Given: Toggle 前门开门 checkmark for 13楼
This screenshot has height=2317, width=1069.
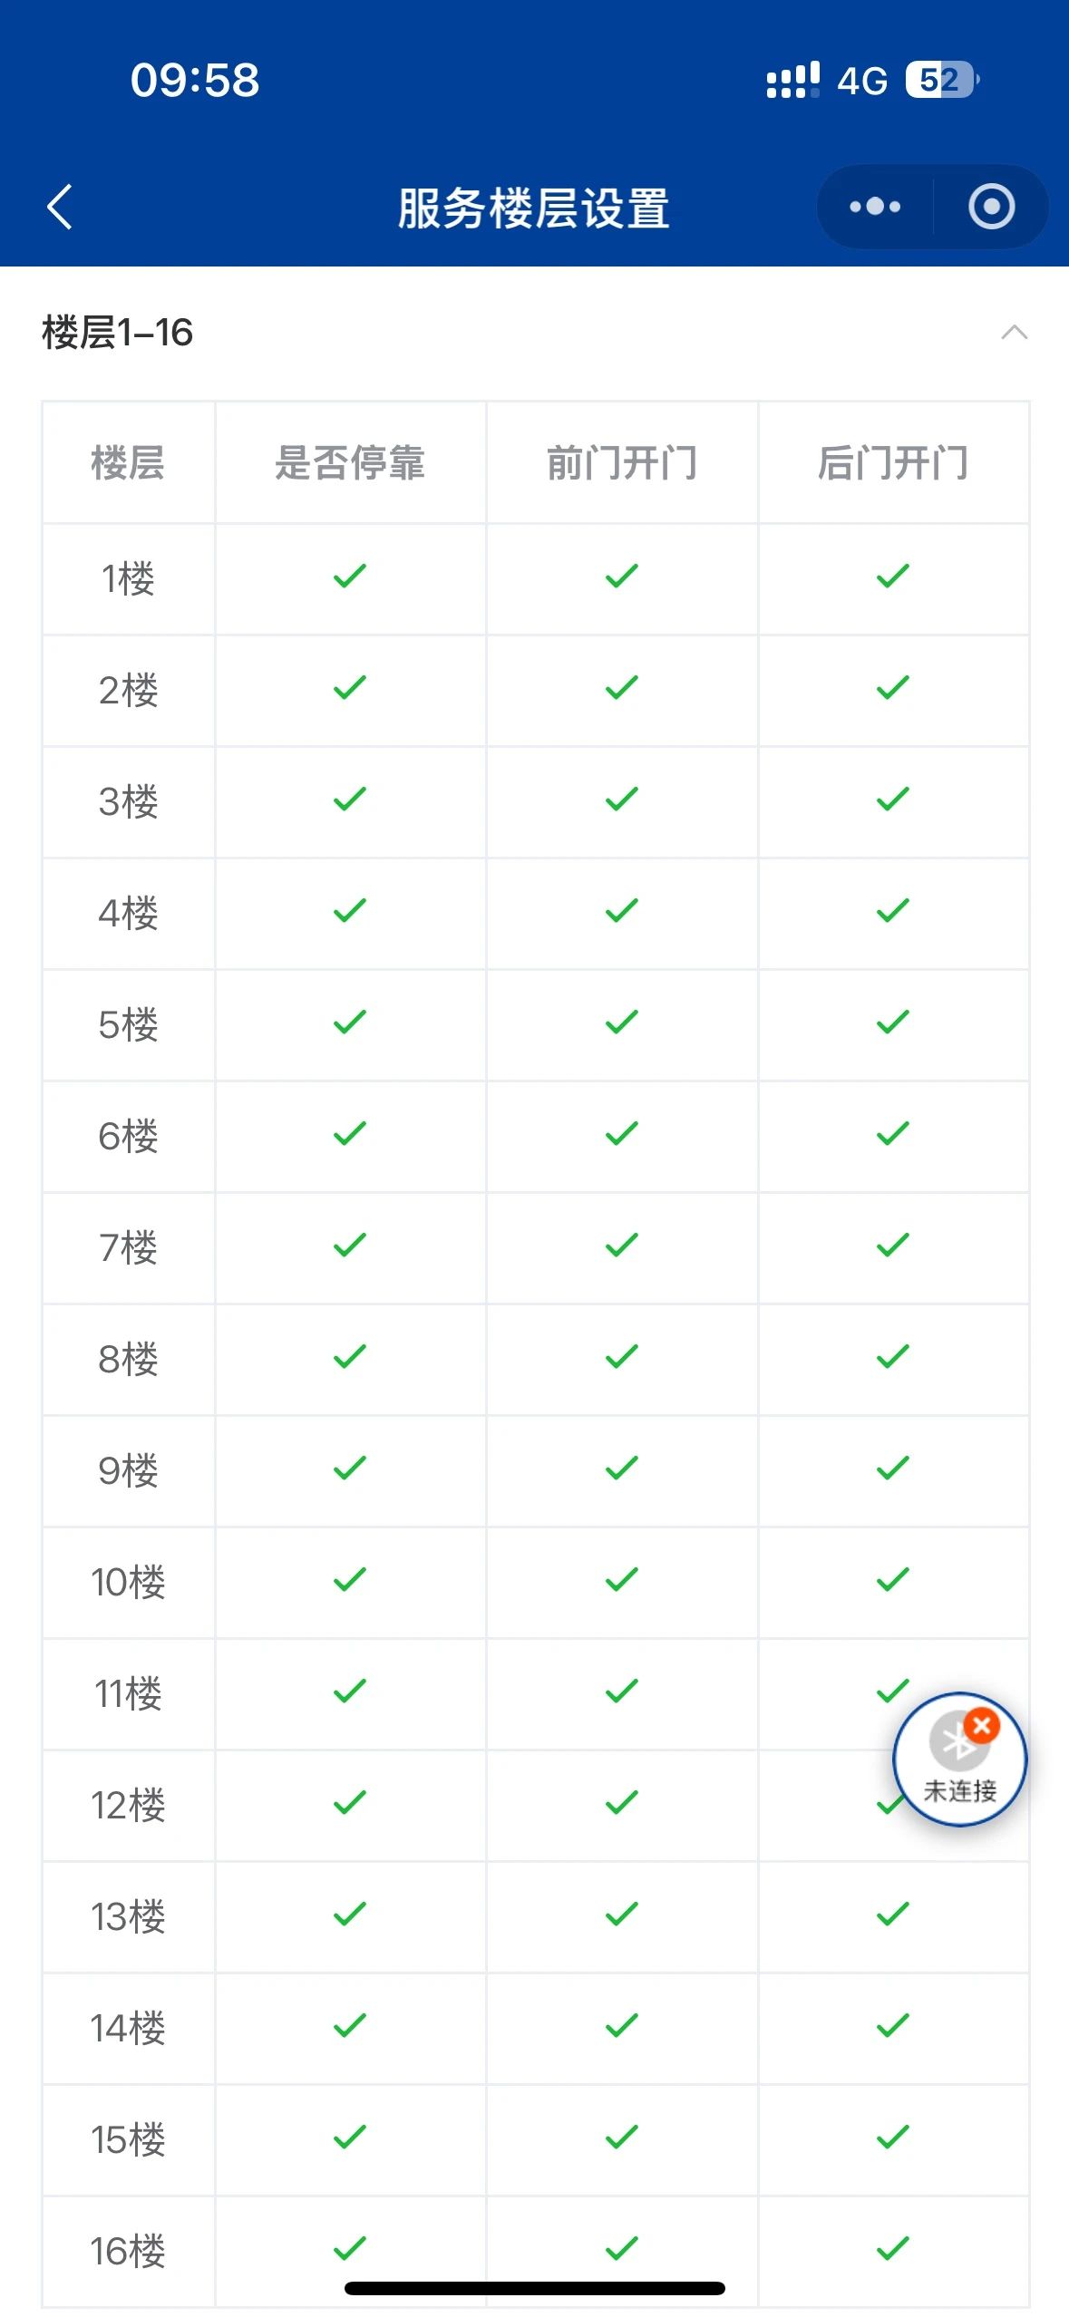Looking at the screenshot, I should pyautogui.click(x=622, y=1915).
